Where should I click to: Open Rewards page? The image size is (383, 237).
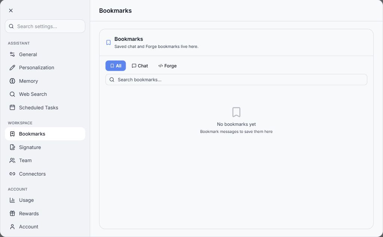45,213
